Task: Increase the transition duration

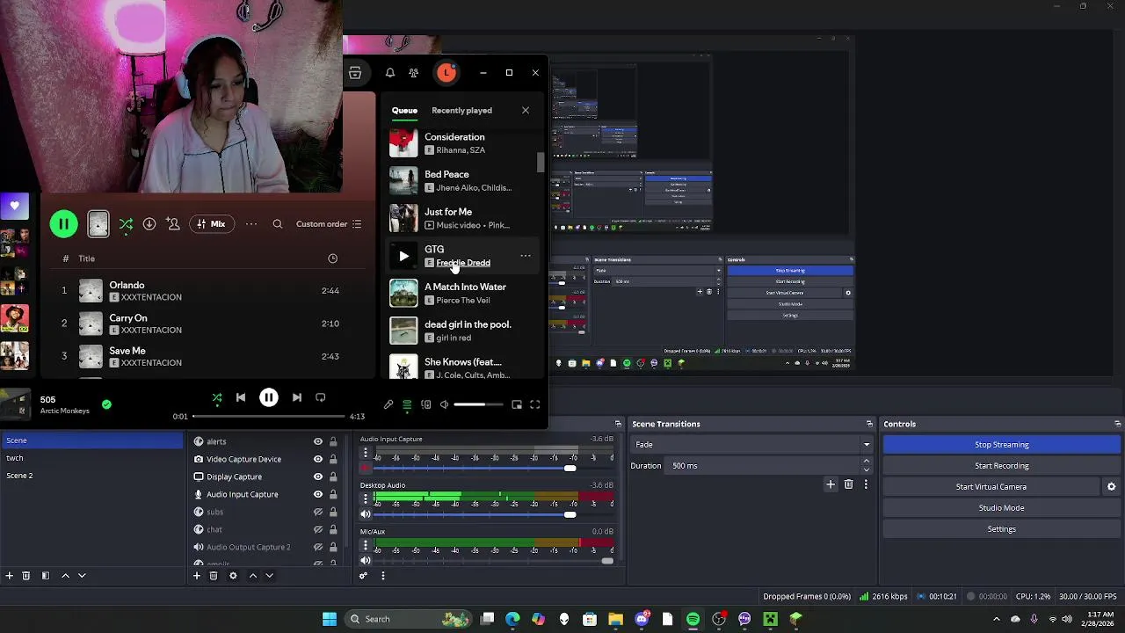Action: click(867, 461)
